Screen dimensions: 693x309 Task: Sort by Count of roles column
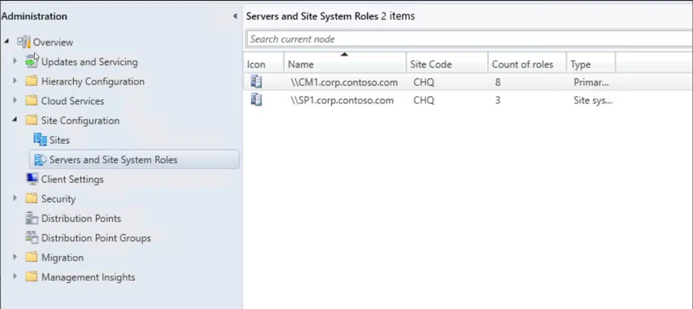pos(522,64)
